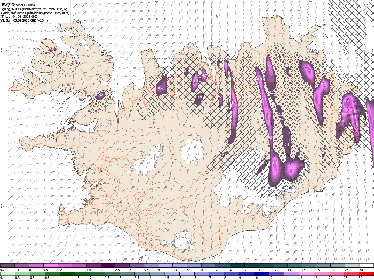Screen dimensions: 374x280
Task: Click the upper legend swatch between 0.5 and 0.8
Action: 50,265
